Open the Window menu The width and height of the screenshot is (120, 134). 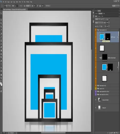pyautogui.click(x=28, y=2)
